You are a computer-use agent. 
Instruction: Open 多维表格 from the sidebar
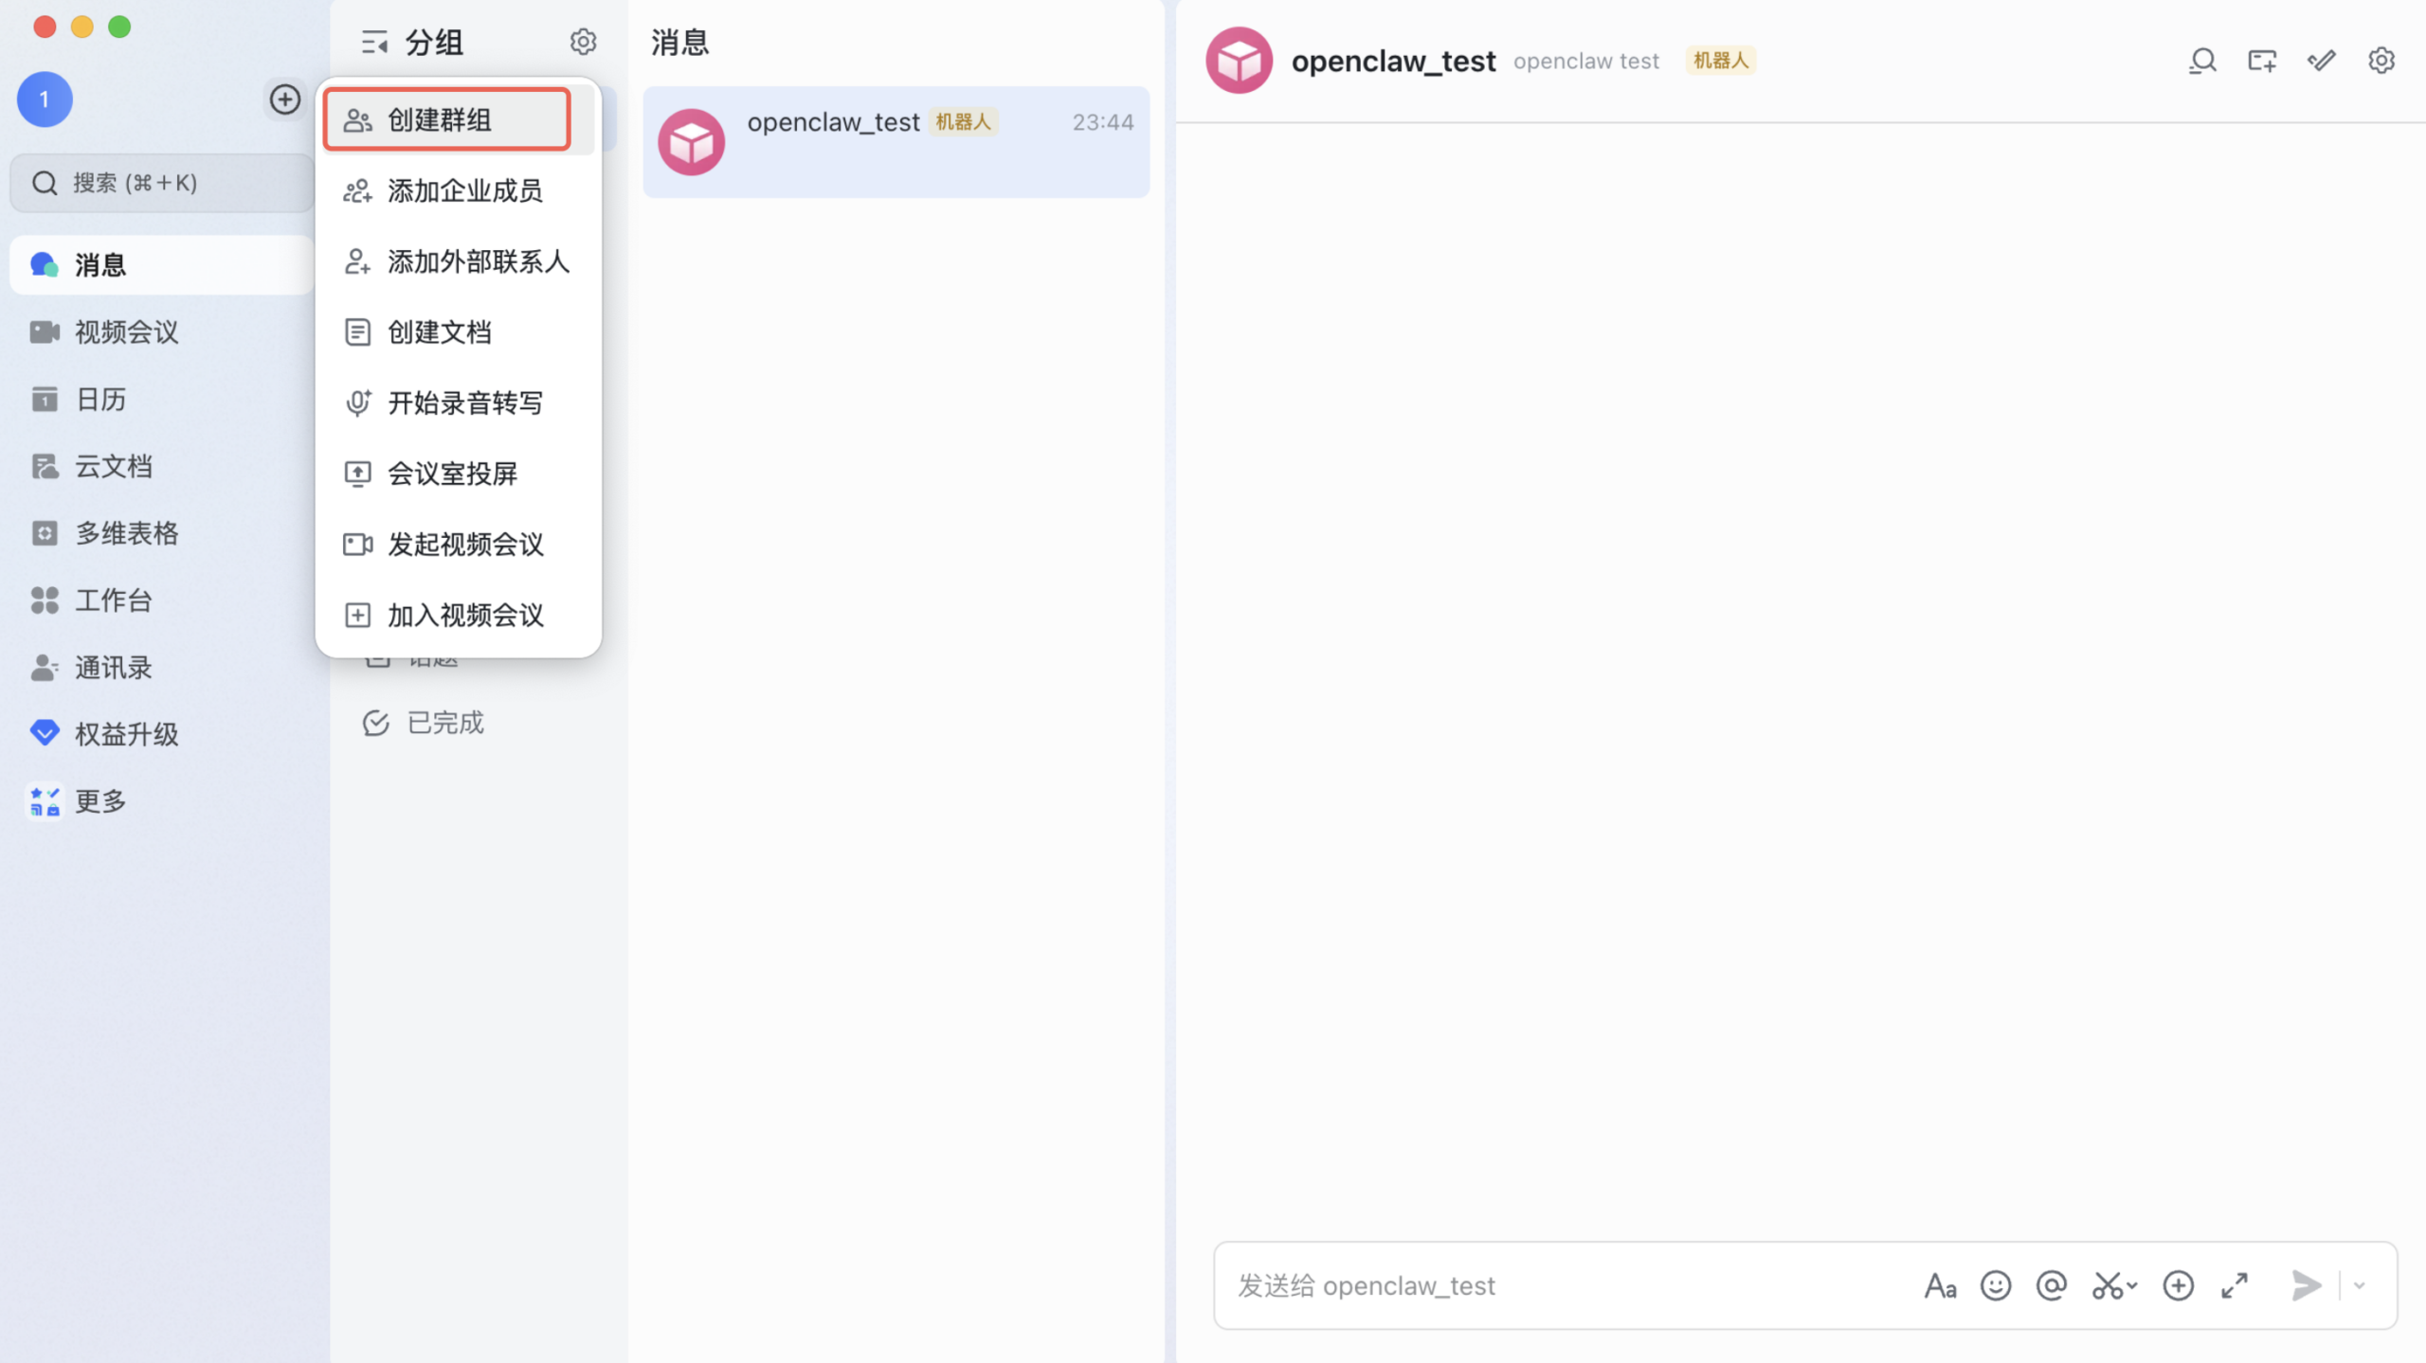pyautogui.click(x=126, y=533)
